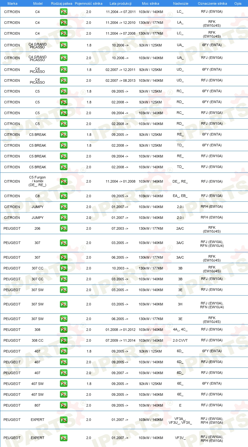Click the Model column header

pos(38,3)
